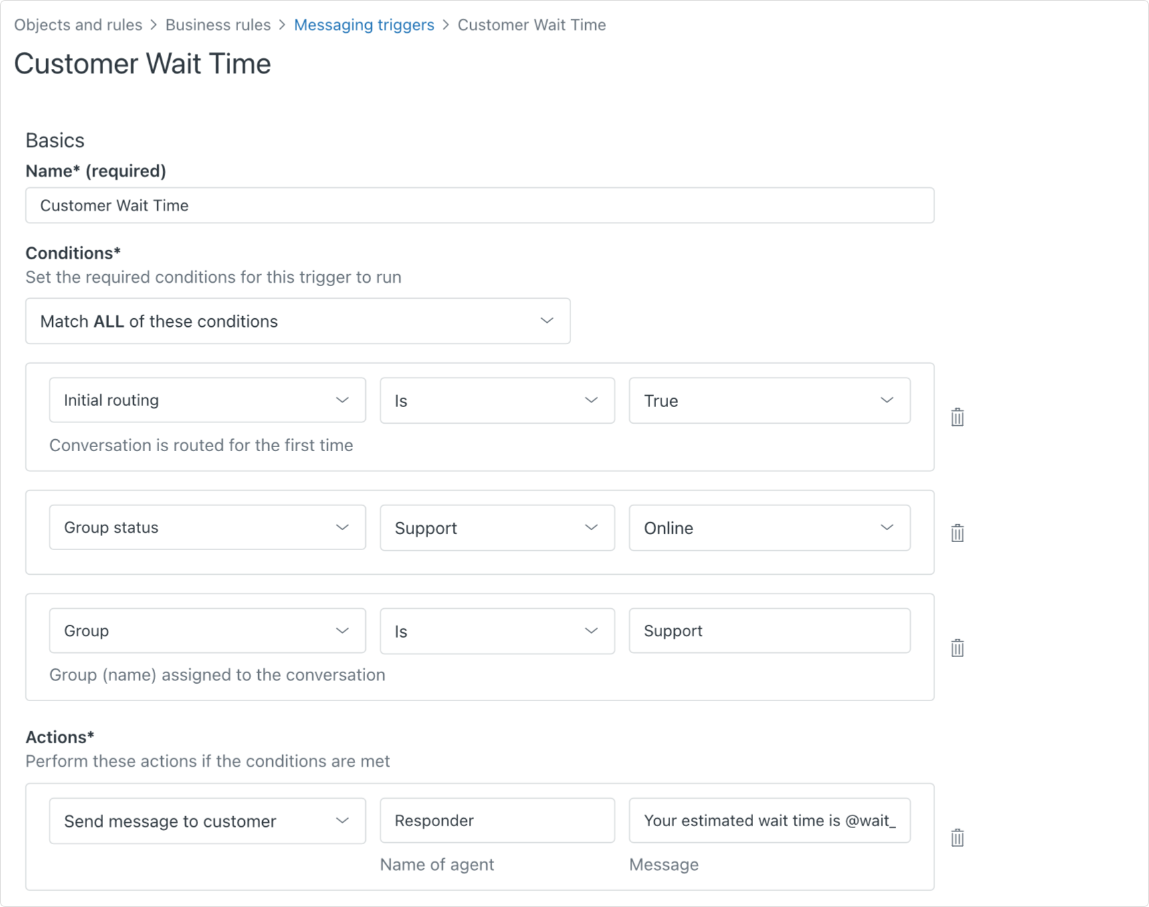Open the True value dropdown
This screenshot has width=1149, height=907.
coord(769,400)
